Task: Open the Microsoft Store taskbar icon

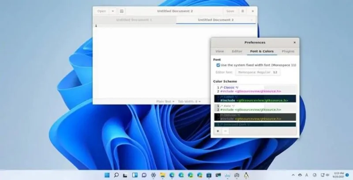Action: 209,175
